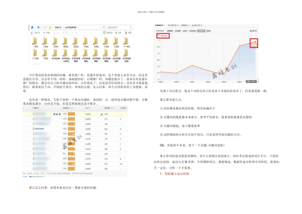Open the 十二月份 folder

35,54
